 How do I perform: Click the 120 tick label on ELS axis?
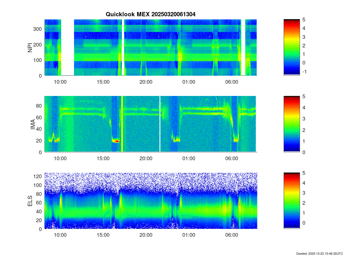[x=38, y=176]
